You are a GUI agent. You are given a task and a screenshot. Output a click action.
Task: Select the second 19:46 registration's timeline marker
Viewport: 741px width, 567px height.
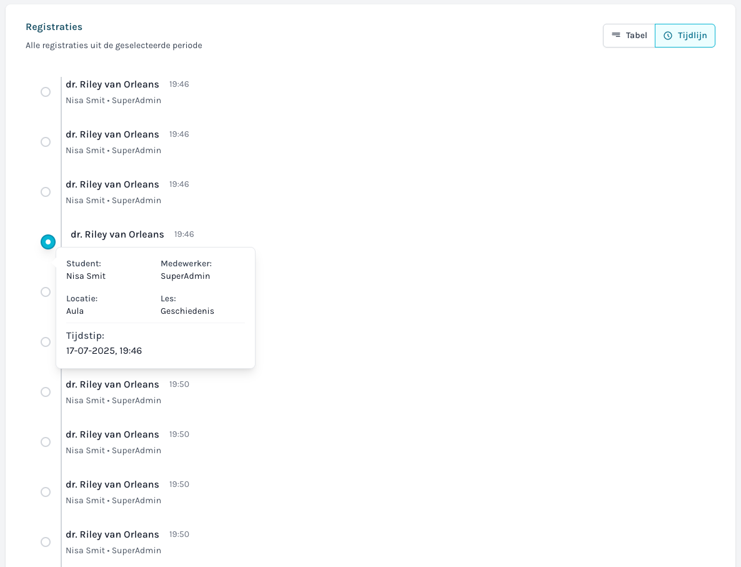[45, 142]
